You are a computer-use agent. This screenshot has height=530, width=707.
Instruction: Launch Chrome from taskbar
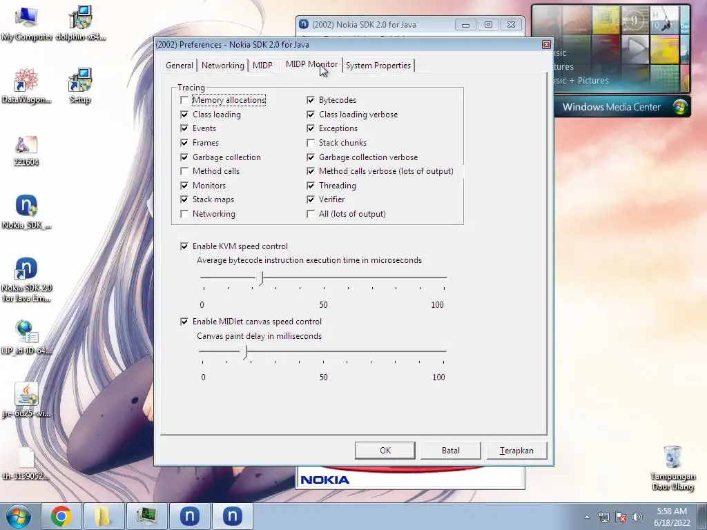click(x=61, y=516)
